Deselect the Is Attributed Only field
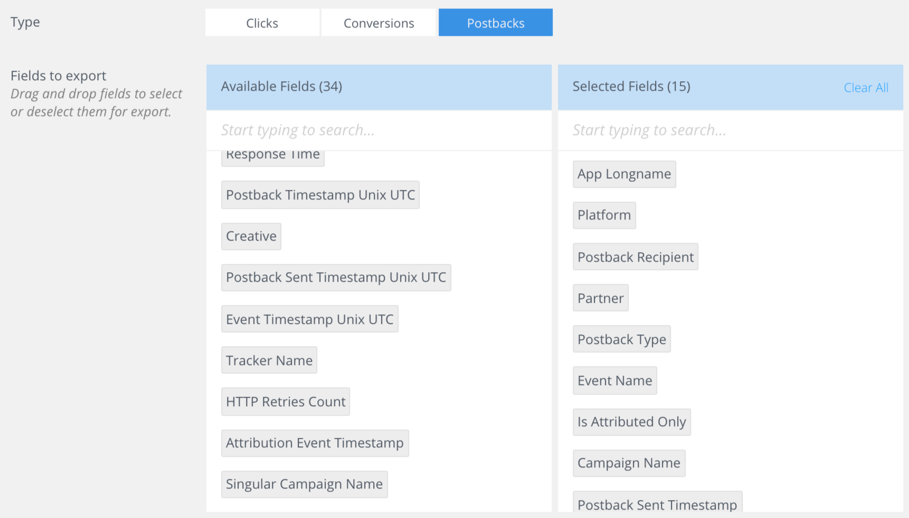Screen dimensions: 909x518 [x=632, y=422]
